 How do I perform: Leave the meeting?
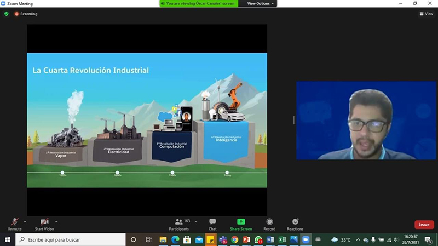(424, 225)
